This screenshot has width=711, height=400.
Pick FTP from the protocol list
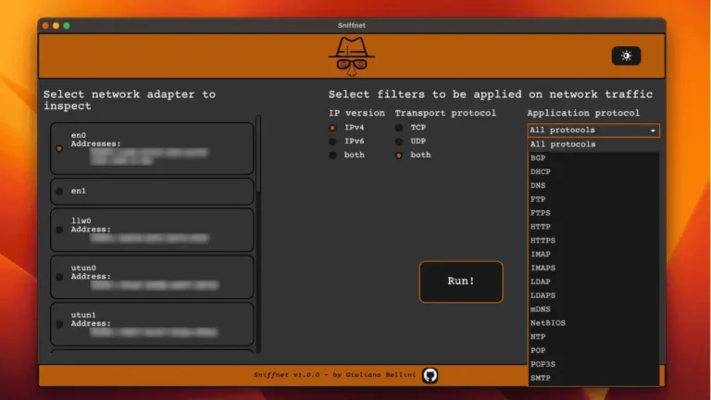coord(593,199)
